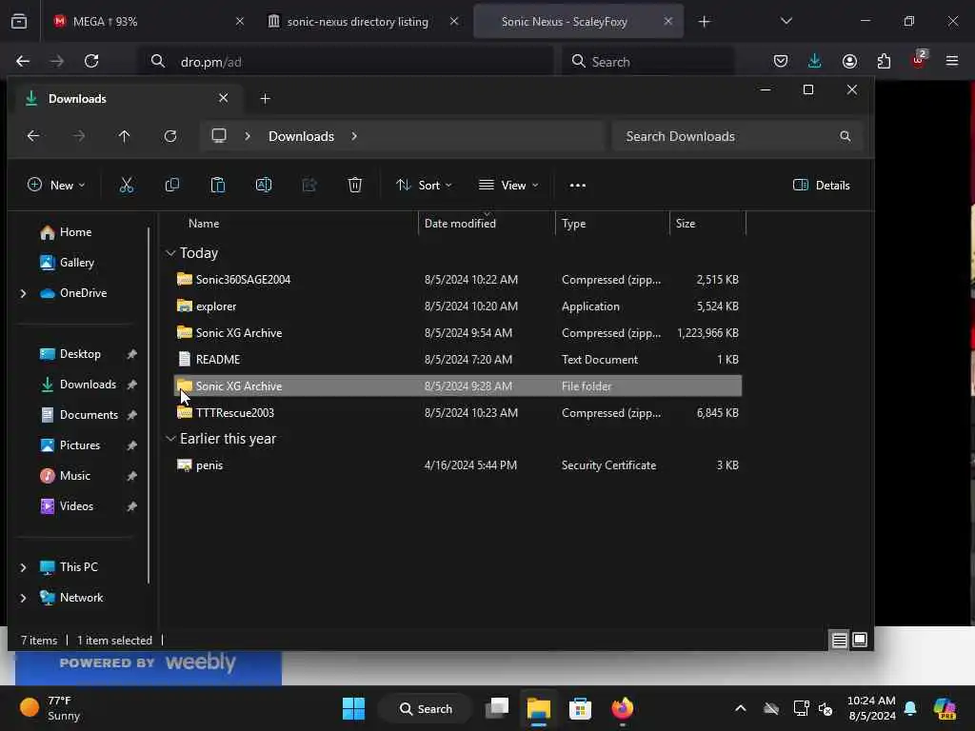Image resolution: width=975 pixels, height=731 pixels.
Task: Sort by Type column header
Action: [573, 224]
